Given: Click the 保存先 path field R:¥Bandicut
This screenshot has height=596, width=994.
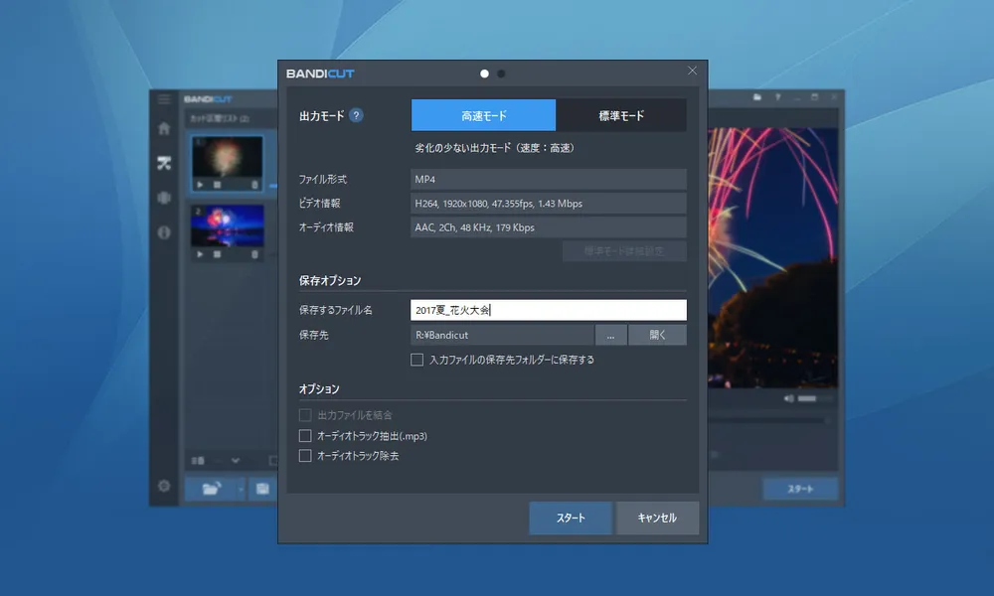Looking at the screenshot, I should [x=502, y=335].
